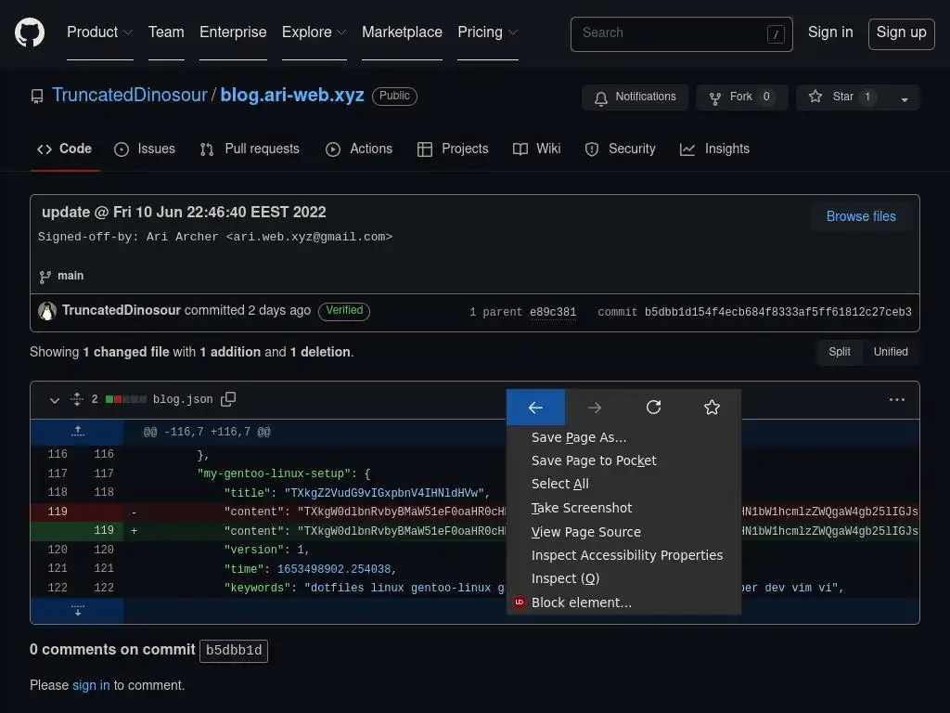Go forward using the context menu arrow
This screenshot has height=713, width=950.
click(595, 408)
